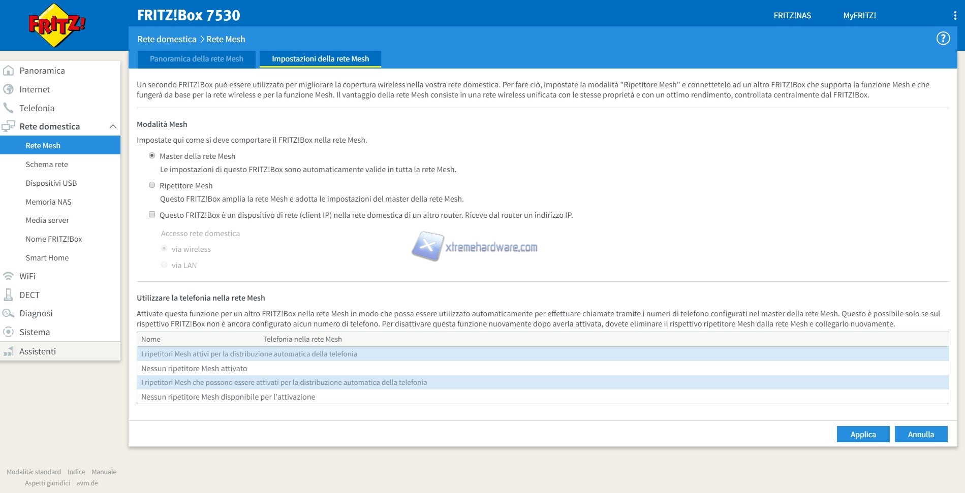Image resolution: width=965 pixels, height=493 pixels.
Task: Open the three-dot options menu
Action: coord(955,16)
